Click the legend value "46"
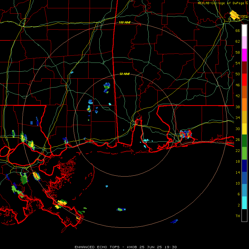 click(238, 85)
